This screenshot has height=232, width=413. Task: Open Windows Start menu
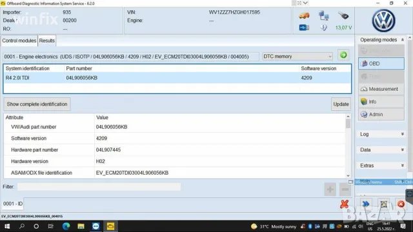click(7, 226)
